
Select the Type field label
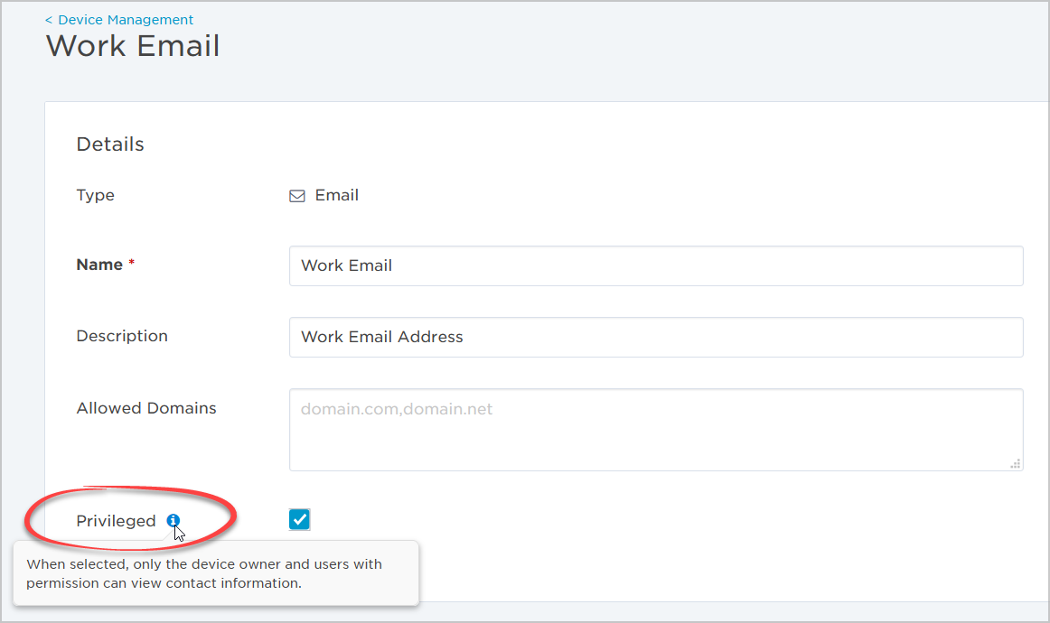pos(95,195)
